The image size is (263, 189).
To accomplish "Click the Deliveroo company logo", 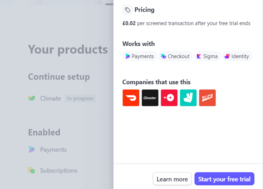I will (x=188, y=98).
